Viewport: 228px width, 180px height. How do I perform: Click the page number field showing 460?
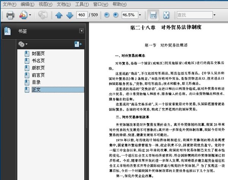[82, 15]
